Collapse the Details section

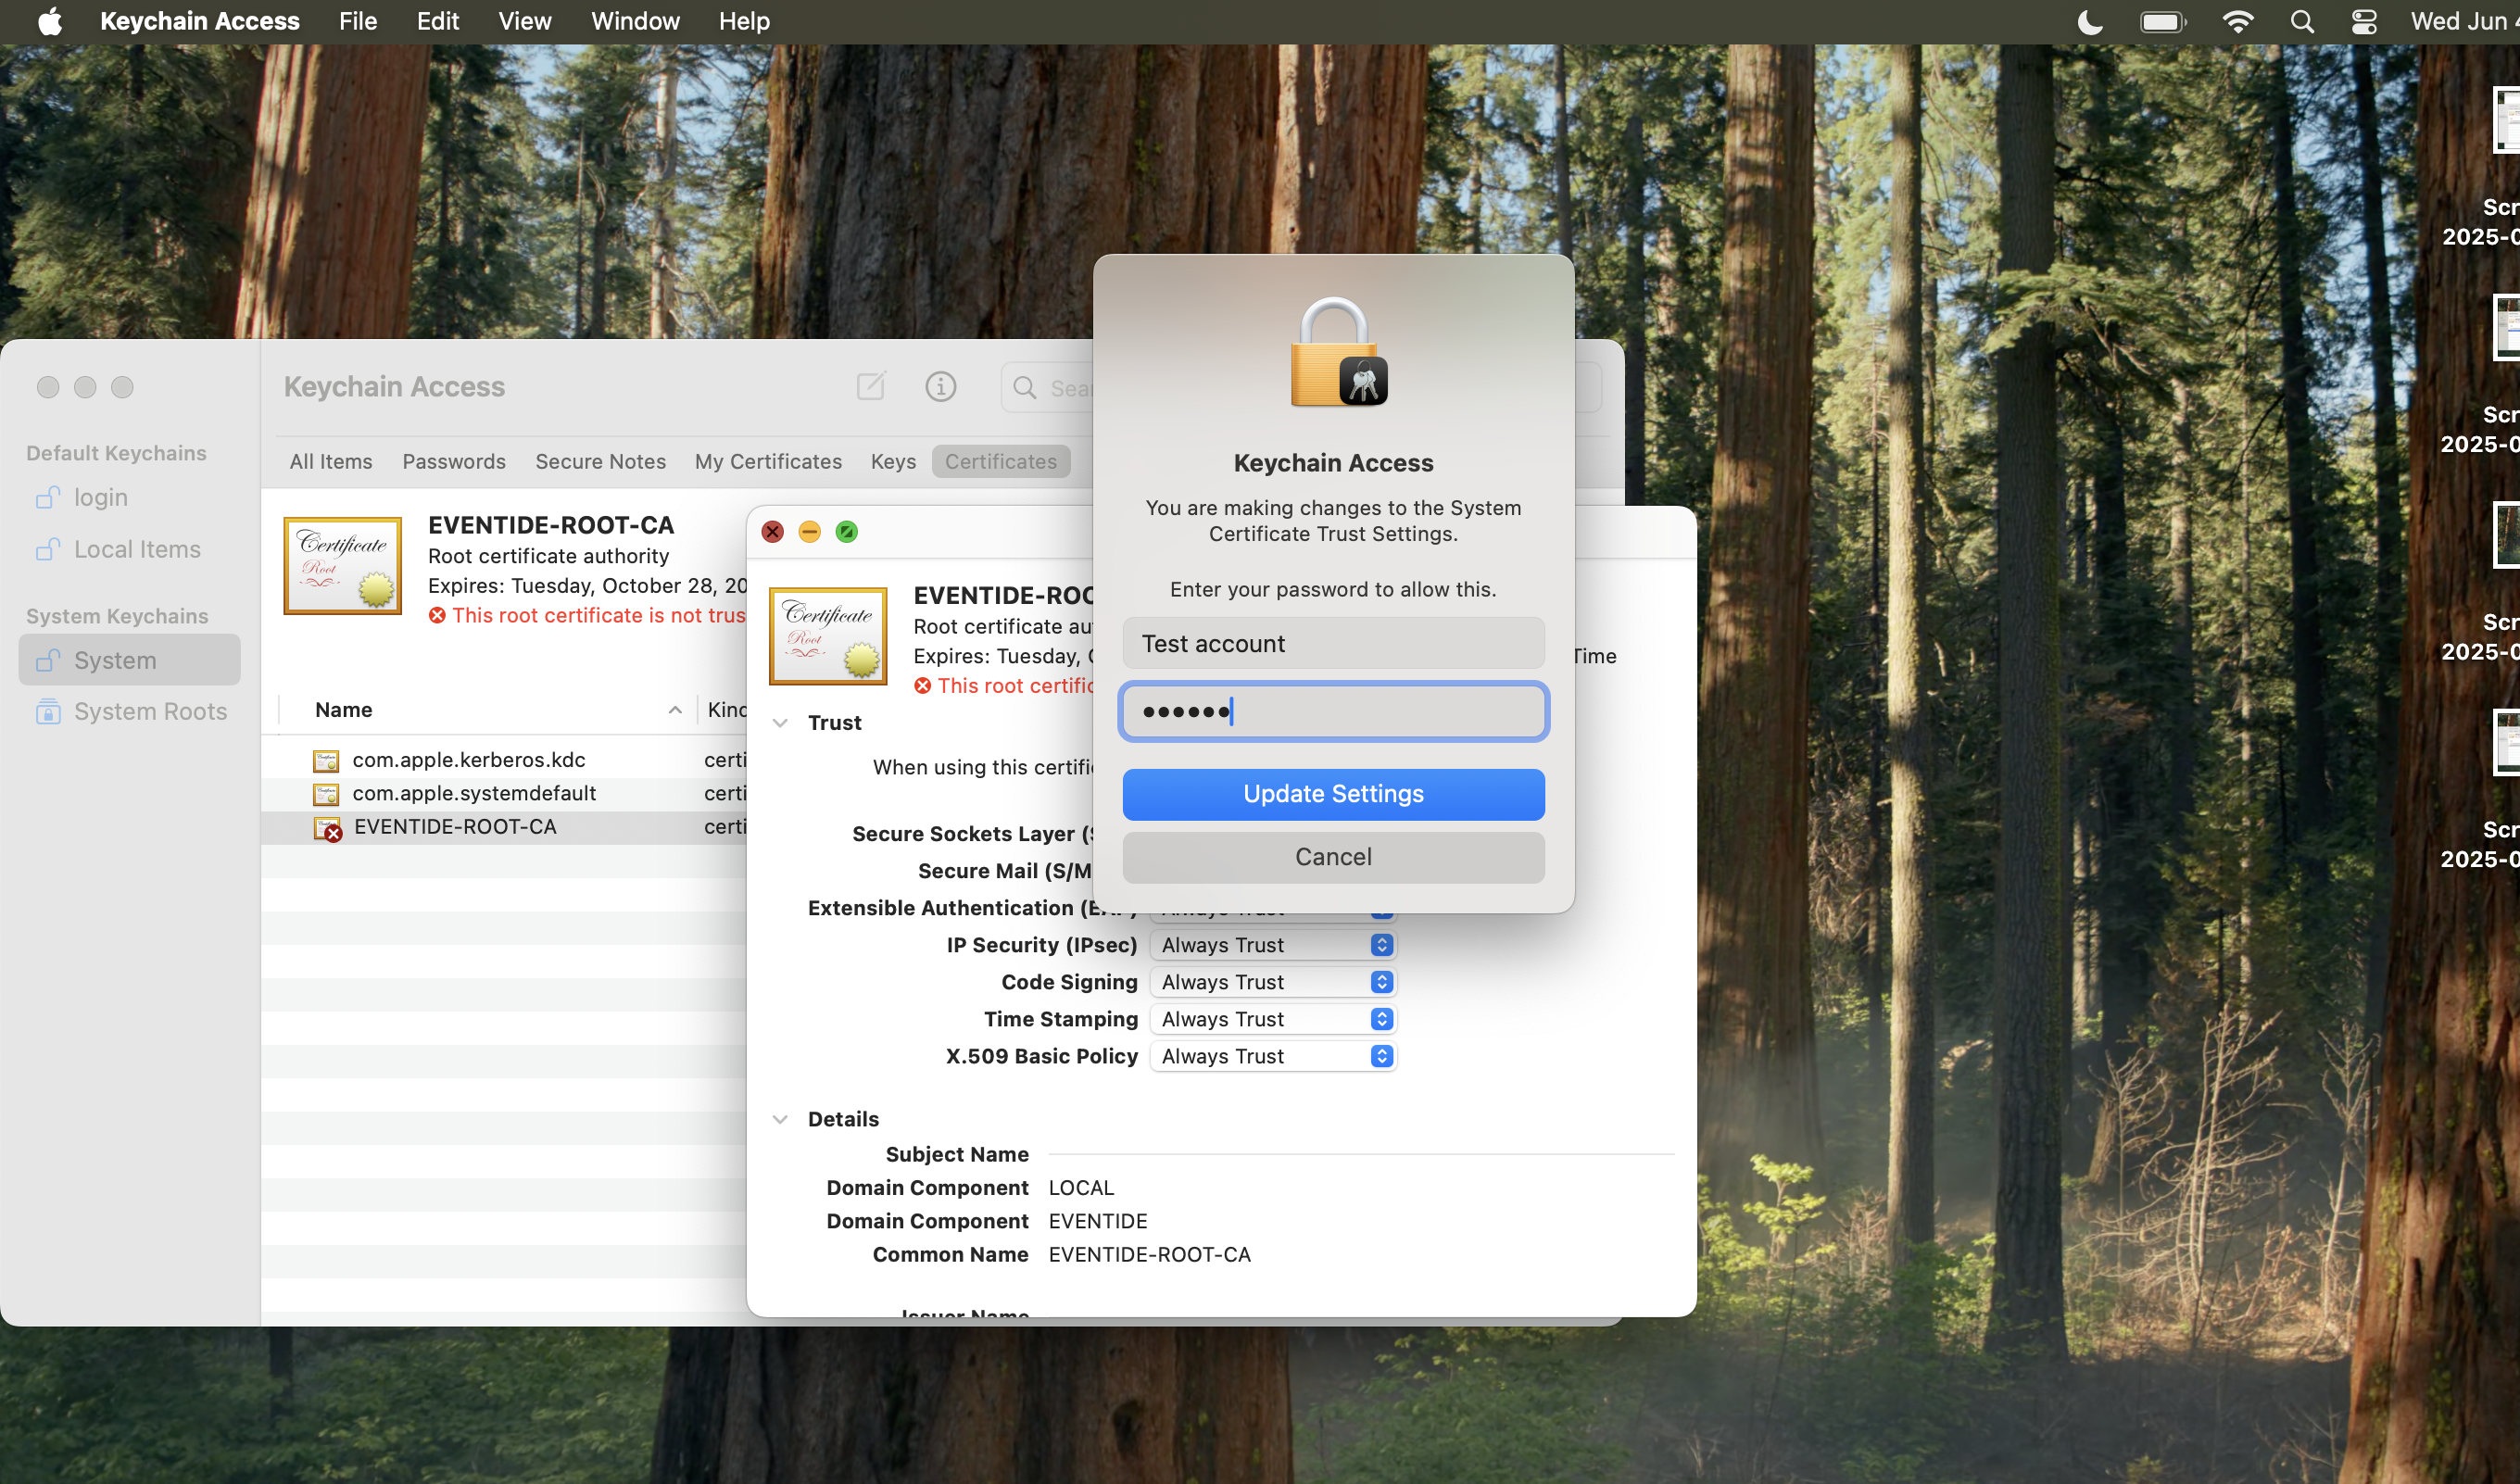pyautogui.click(x=780, y=1119)
